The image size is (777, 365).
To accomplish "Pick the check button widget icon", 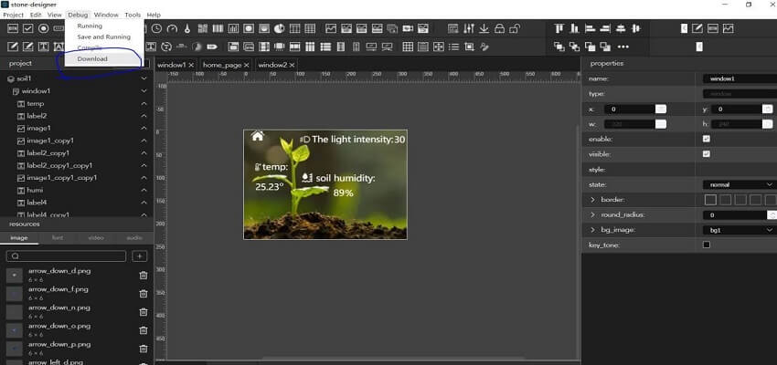I will point(27,28).
